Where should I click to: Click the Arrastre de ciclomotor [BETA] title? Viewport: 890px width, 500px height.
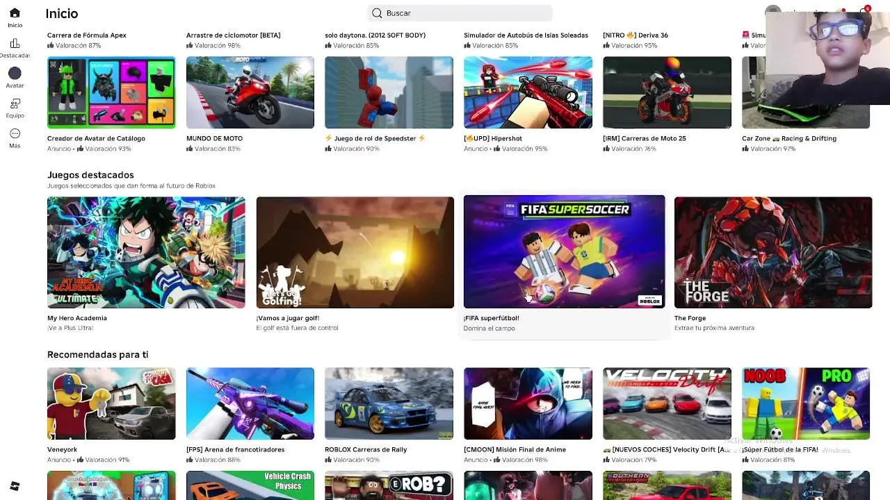click(234, 35)
